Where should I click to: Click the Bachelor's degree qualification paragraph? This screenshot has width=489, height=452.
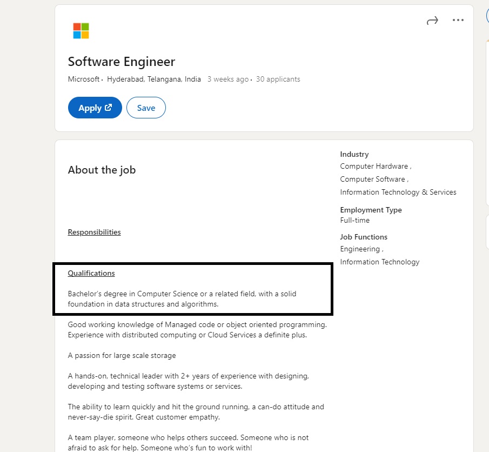tap(182, 299)
